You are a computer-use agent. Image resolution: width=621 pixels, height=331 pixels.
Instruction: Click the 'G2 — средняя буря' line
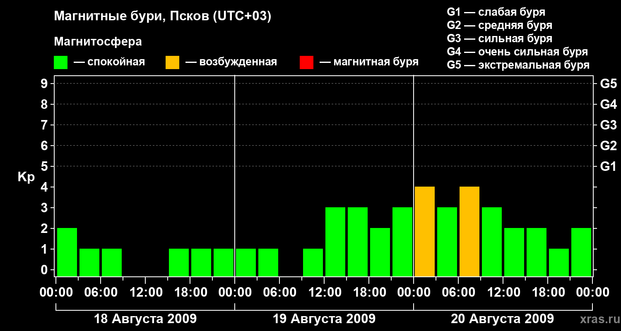coord(499,25)
